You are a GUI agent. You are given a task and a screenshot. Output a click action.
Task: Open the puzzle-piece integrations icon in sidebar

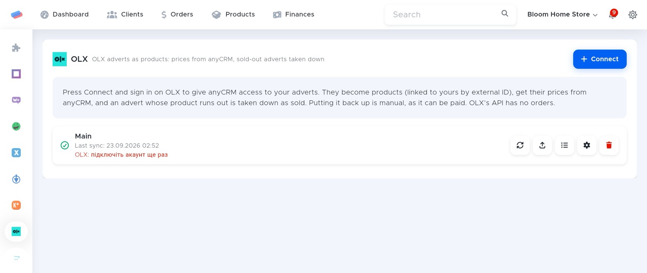(x=16, y=48)
